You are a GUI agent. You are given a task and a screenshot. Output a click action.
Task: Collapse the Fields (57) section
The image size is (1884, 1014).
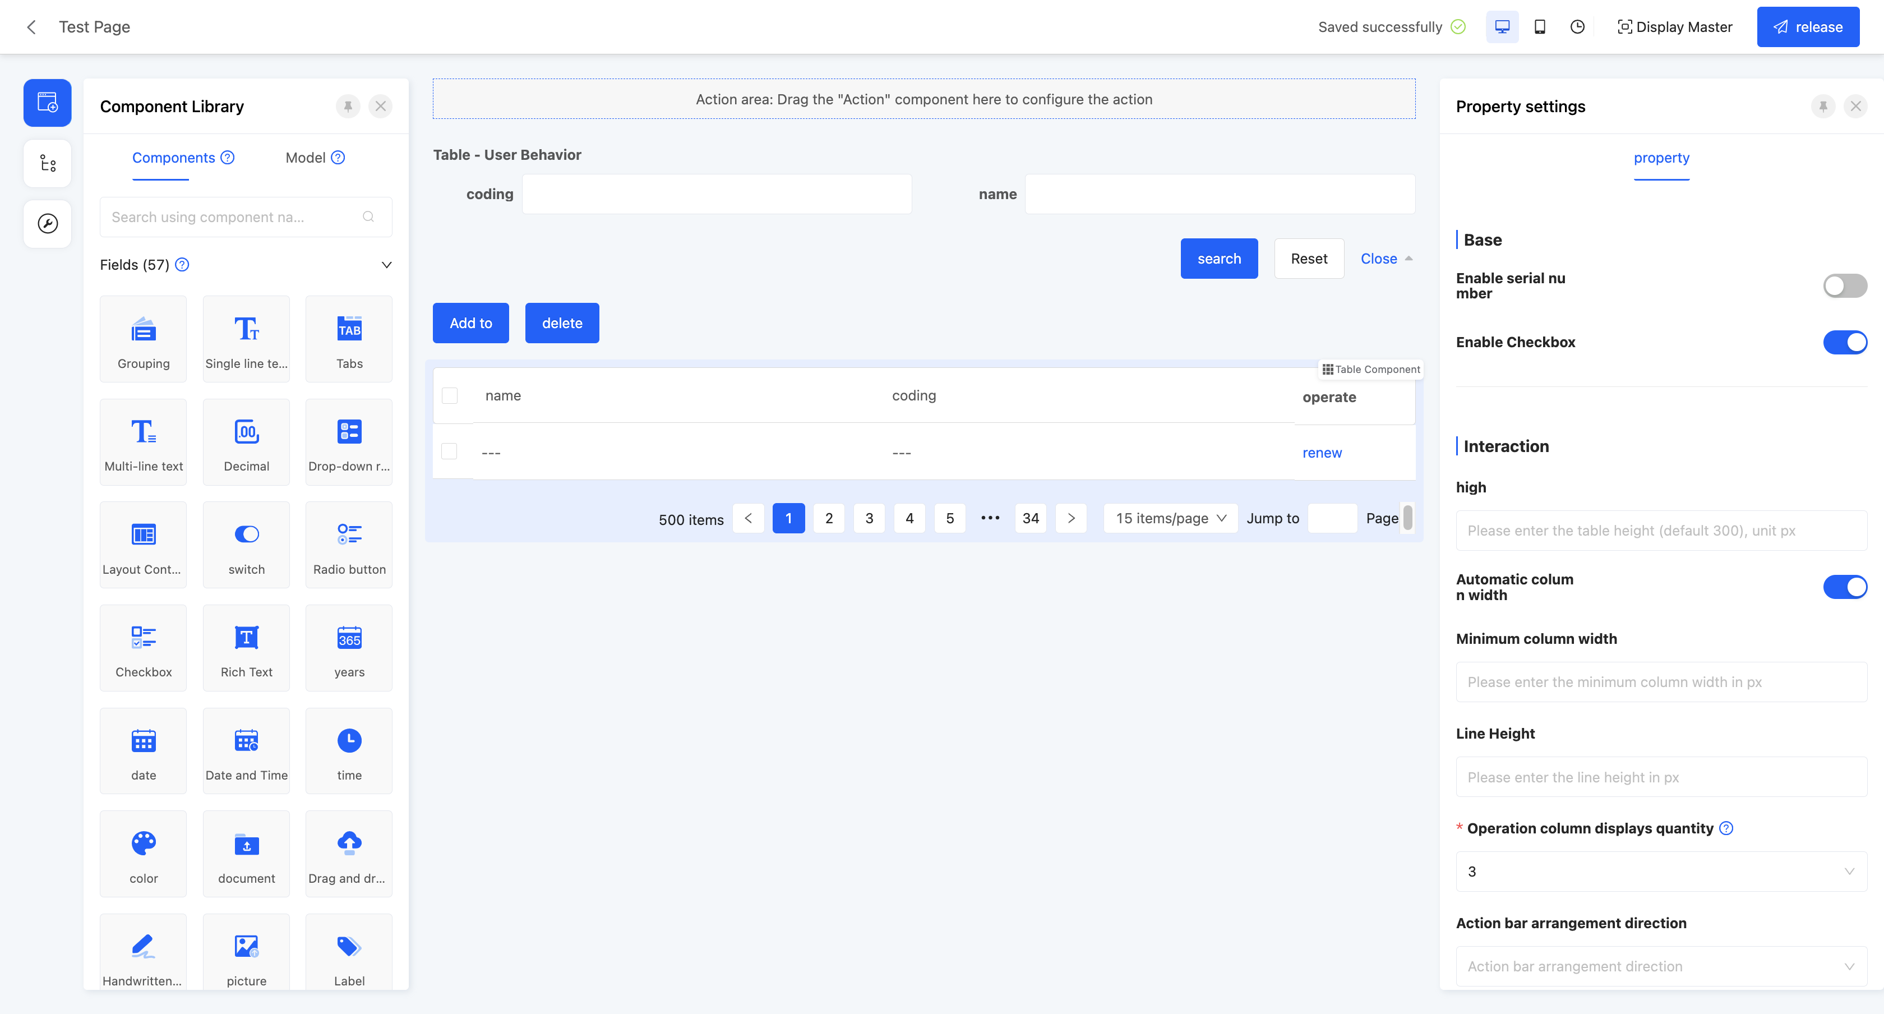click(x=386, y=265)
